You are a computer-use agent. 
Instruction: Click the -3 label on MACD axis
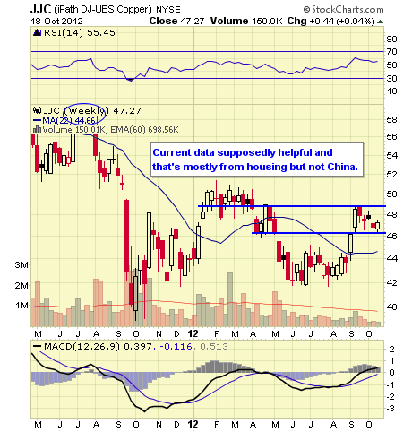pyautogui.click(x=391, y=409)
